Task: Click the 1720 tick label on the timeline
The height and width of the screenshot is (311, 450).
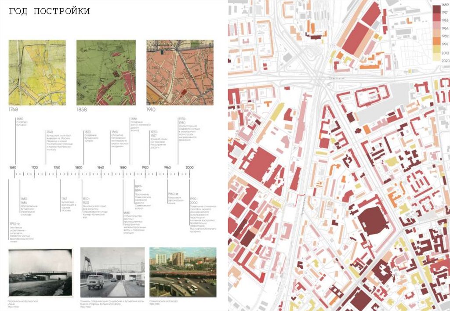Action: click(x=34, y=167)
